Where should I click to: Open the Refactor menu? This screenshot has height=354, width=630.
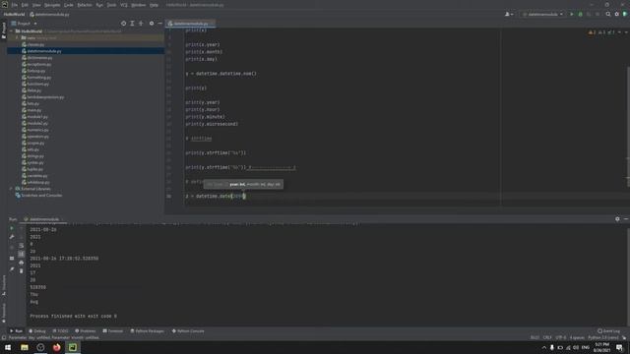click(85, 5)
